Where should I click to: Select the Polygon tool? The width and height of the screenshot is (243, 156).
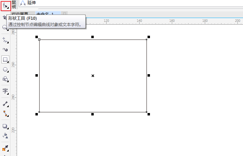[5, 79]
